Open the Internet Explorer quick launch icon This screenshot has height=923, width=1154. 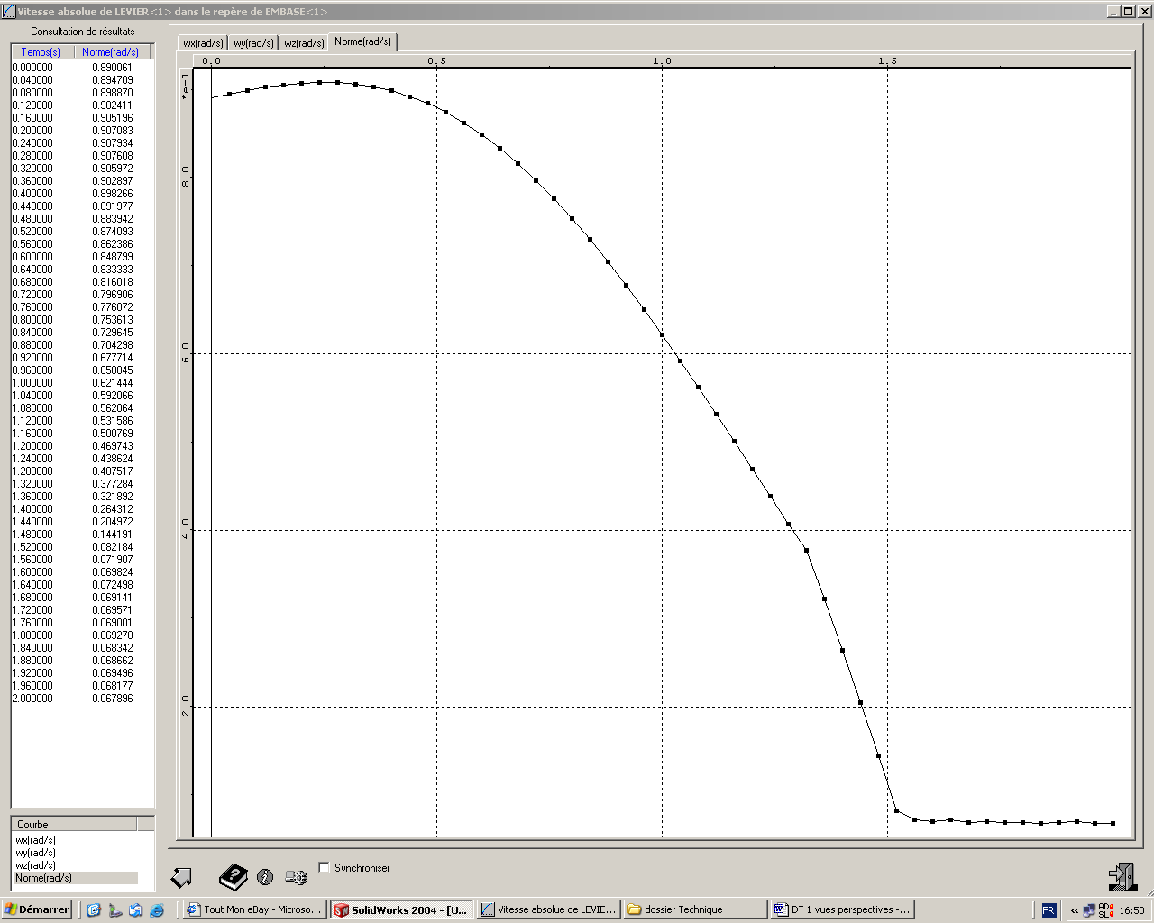[157, 910]
